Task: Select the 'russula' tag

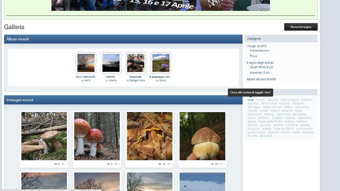Action: [252, 111]
